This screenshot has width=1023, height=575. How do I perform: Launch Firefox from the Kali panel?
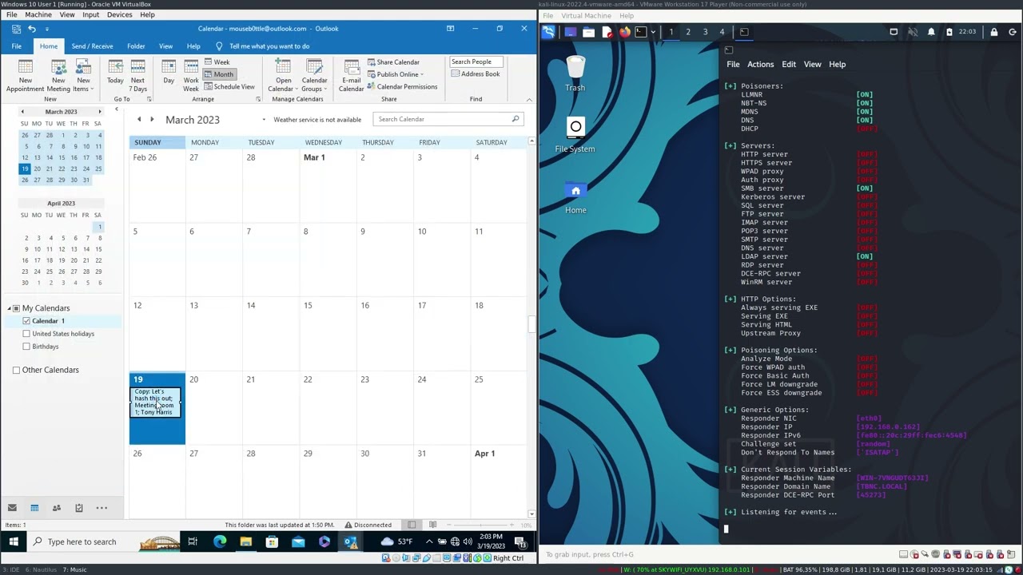625,32
